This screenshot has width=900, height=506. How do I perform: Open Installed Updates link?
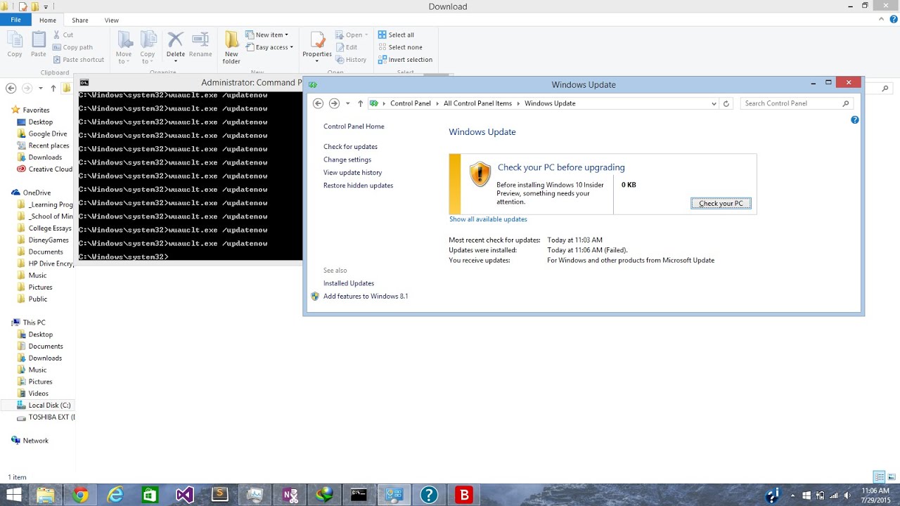(349, 283)
